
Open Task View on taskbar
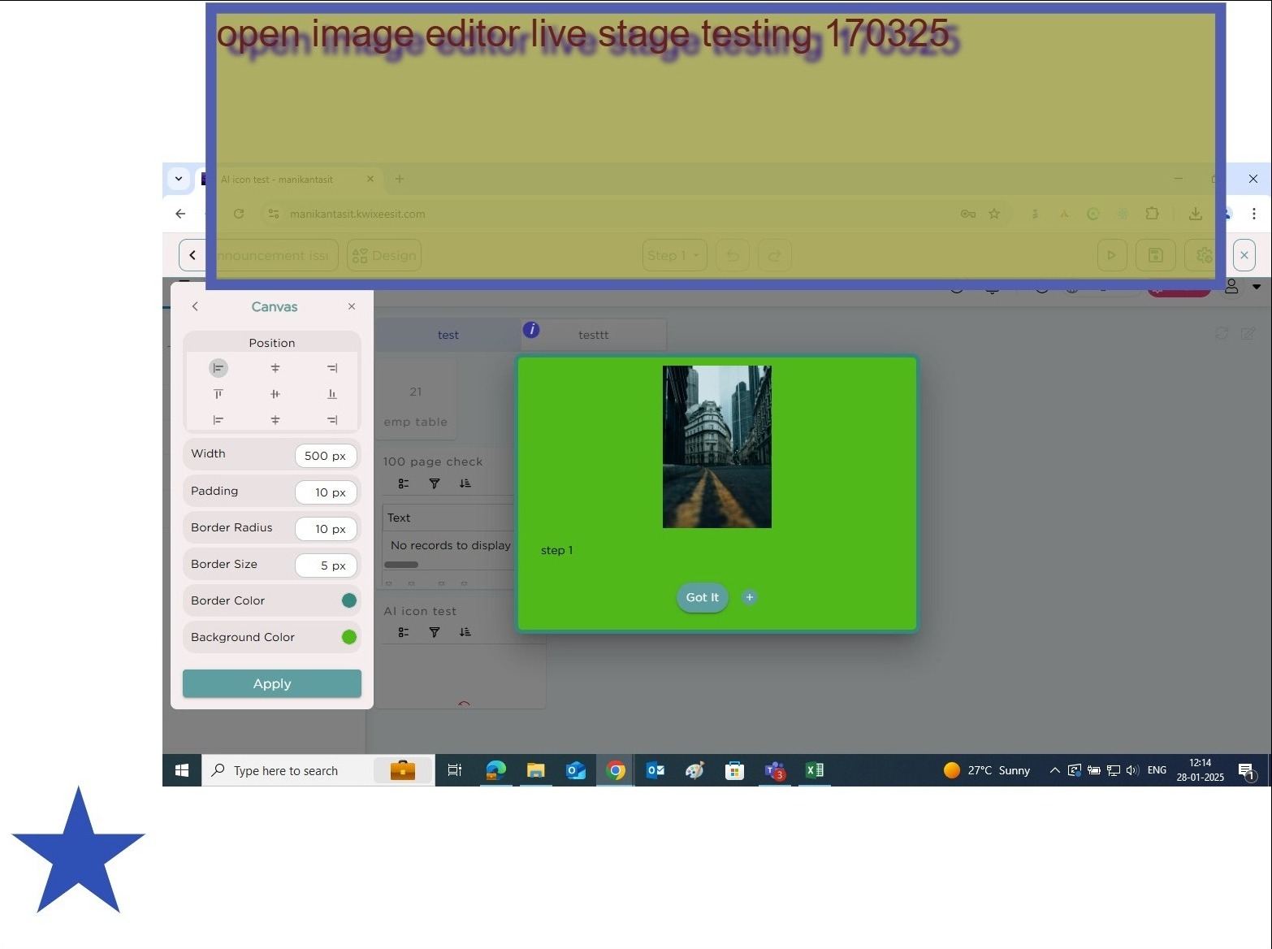(x=455, y=770)
